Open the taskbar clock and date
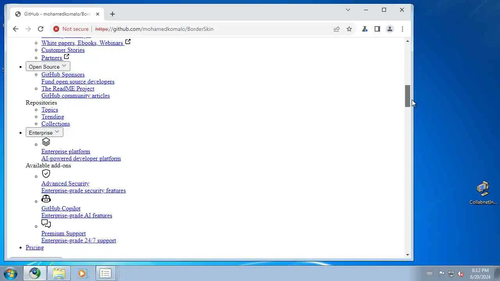The height and width of the screenshot is (281, 500). tap(480, 274)
